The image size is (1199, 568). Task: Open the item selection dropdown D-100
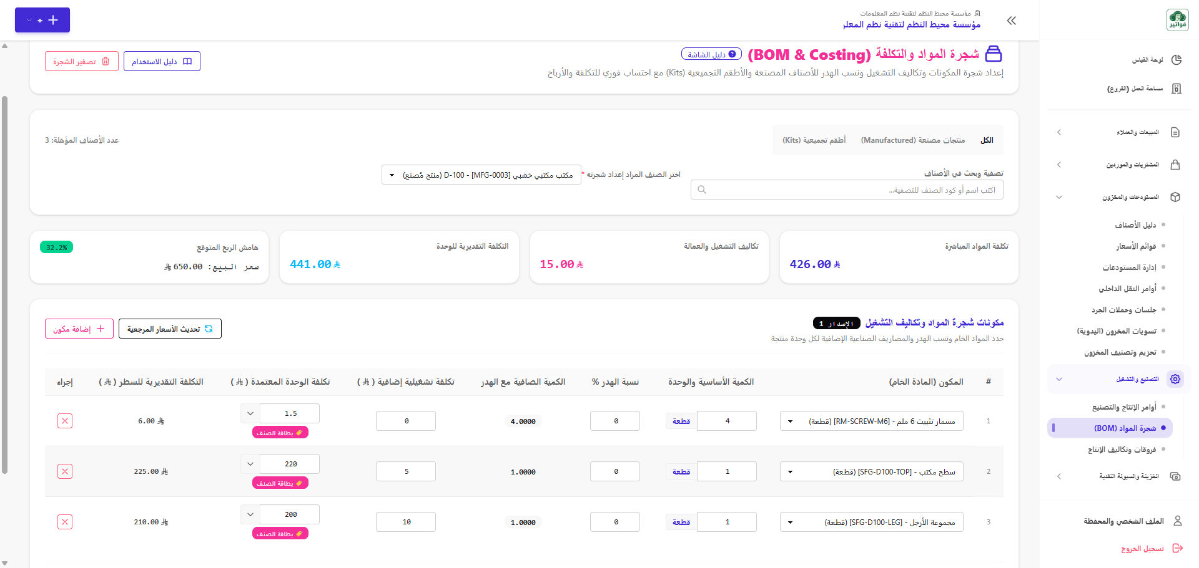pyautogui.click(x=481, y=175)
